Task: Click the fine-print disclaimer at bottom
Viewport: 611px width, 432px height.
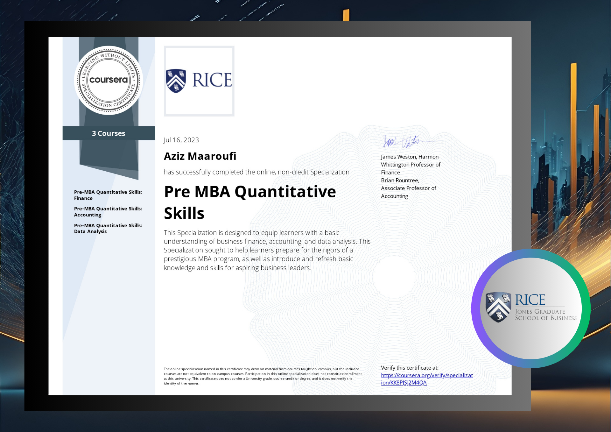Action: coord(263,376)
